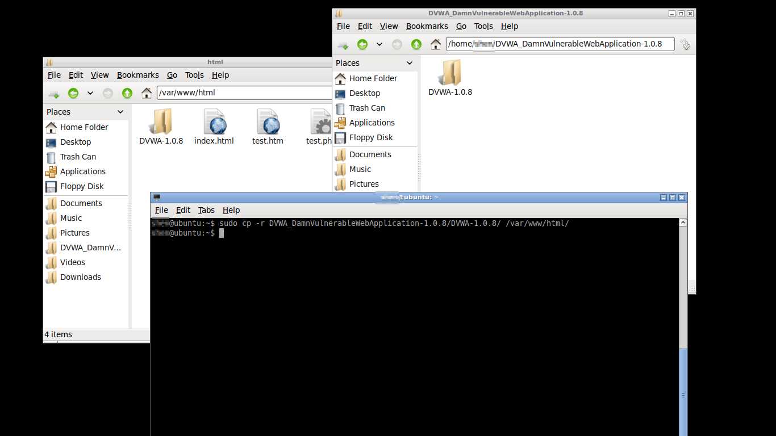Click new tab icon in DVWA window toolbar
This screenshot has width=776, height=436.
click(x=343, y=45)
